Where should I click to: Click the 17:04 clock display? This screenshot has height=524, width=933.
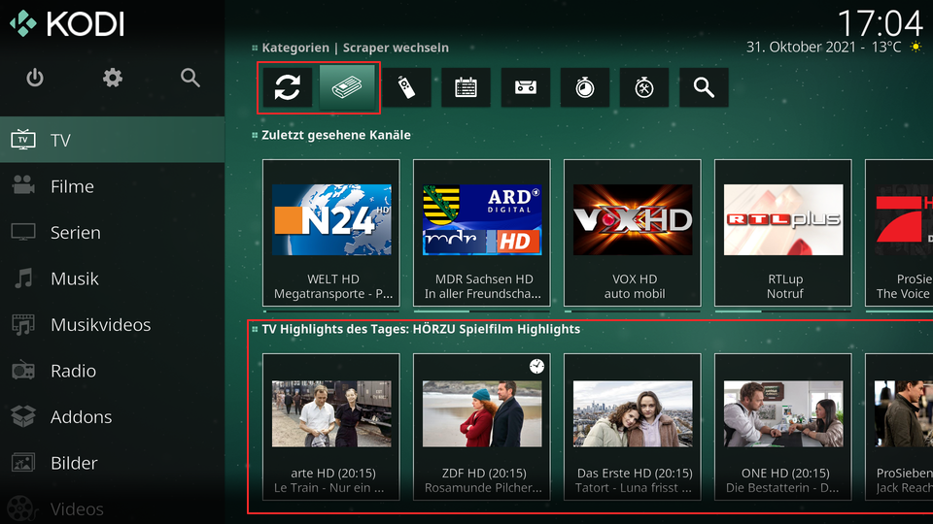881,23
